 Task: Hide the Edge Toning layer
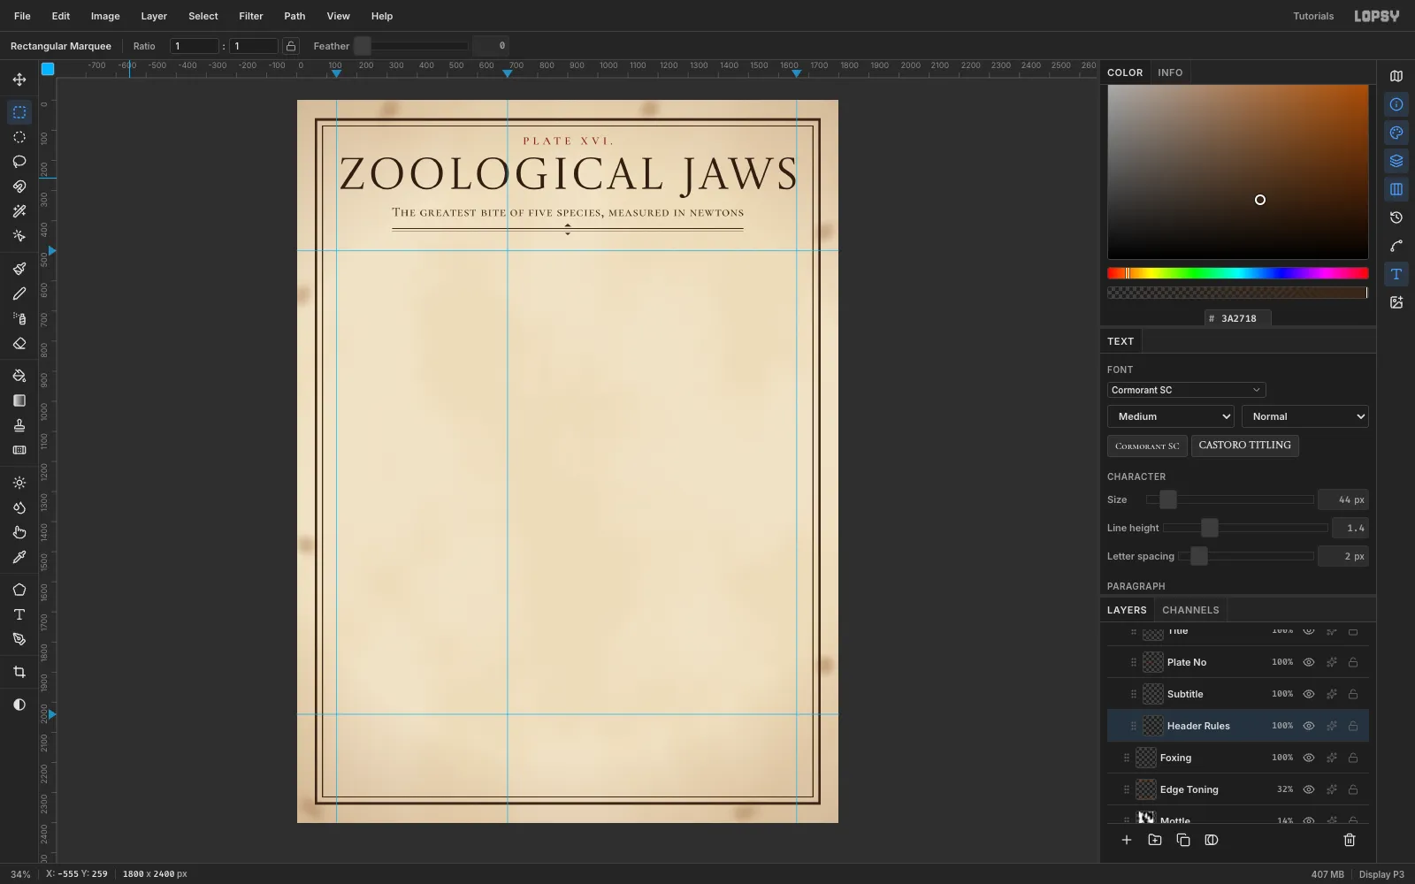point(1309,789)
